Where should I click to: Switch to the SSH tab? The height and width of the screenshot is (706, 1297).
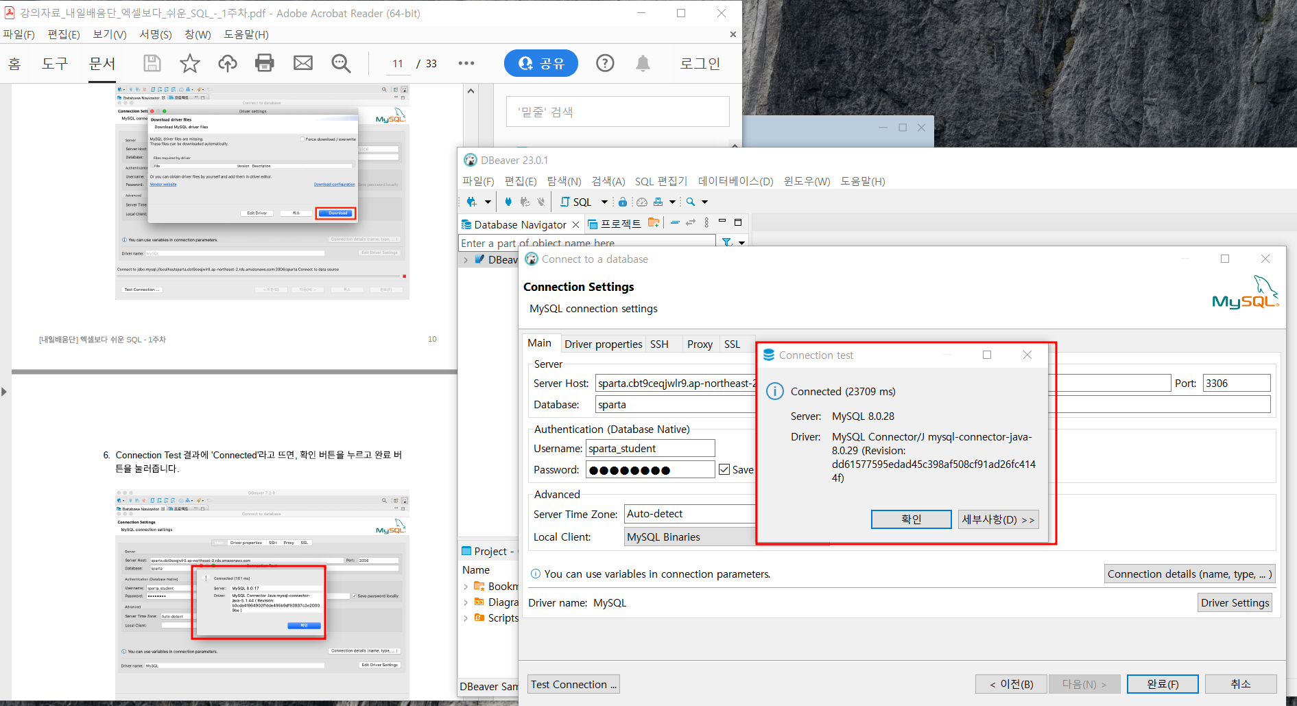click(659, 344)
